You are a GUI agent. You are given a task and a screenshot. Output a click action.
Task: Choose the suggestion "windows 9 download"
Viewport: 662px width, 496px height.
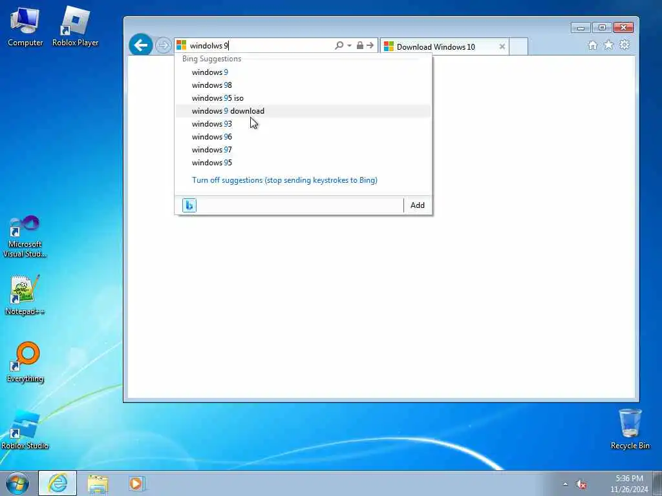tap(303, 111)
